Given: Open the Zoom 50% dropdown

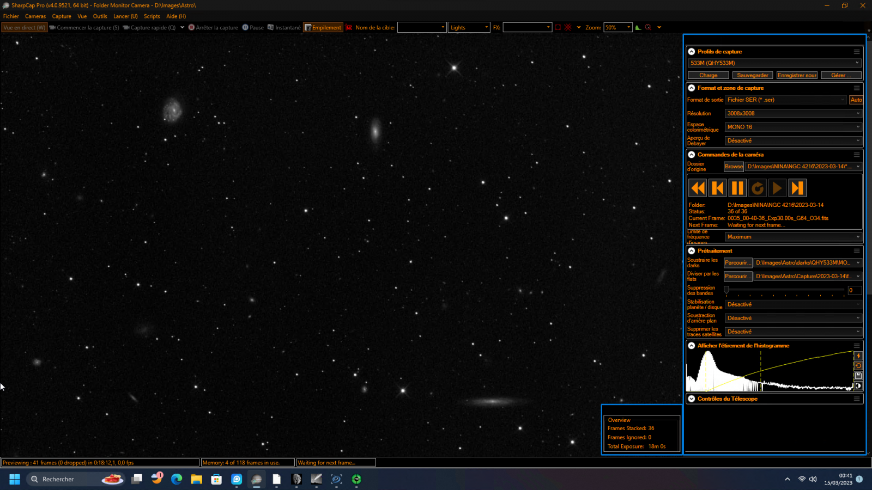Looking at the screenshot, I should click(617, 28).
